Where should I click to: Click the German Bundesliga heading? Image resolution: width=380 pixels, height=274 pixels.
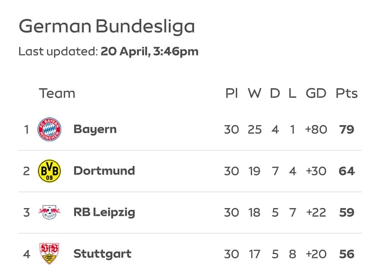(107, 26)
